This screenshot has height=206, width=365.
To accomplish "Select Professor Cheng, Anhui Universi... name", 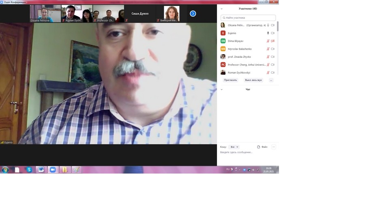I will coord(247,65).
